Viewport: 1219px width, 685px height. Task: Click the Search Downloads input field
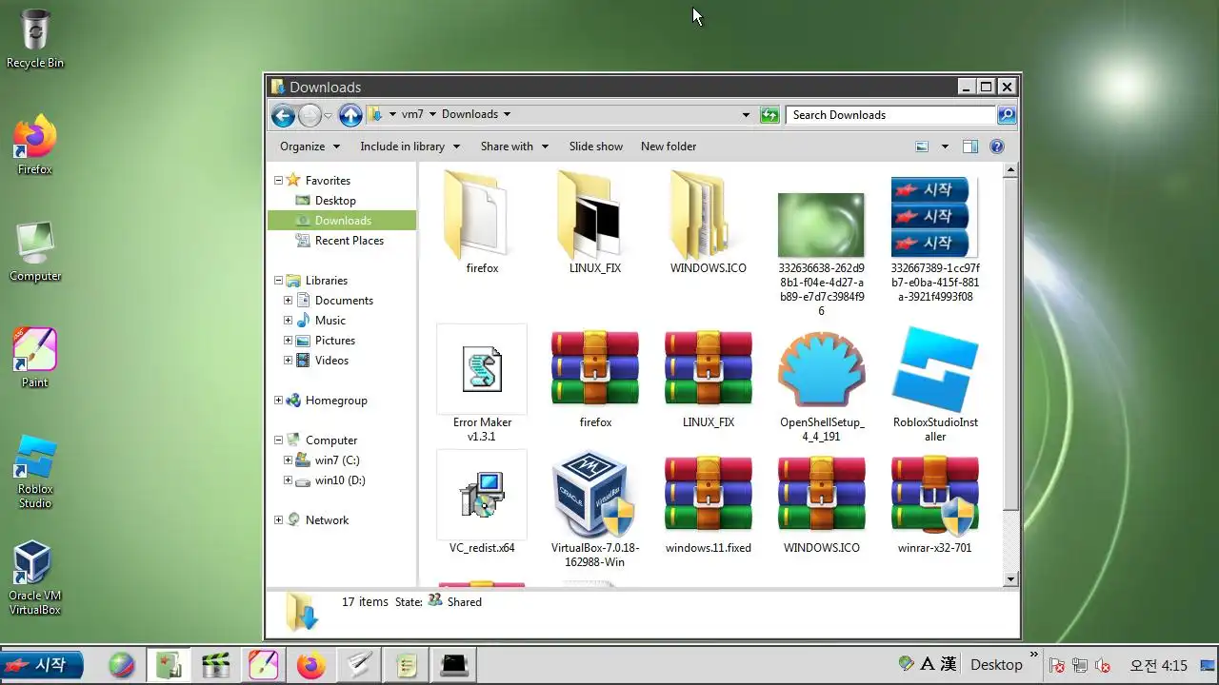(x=890, y=115)
